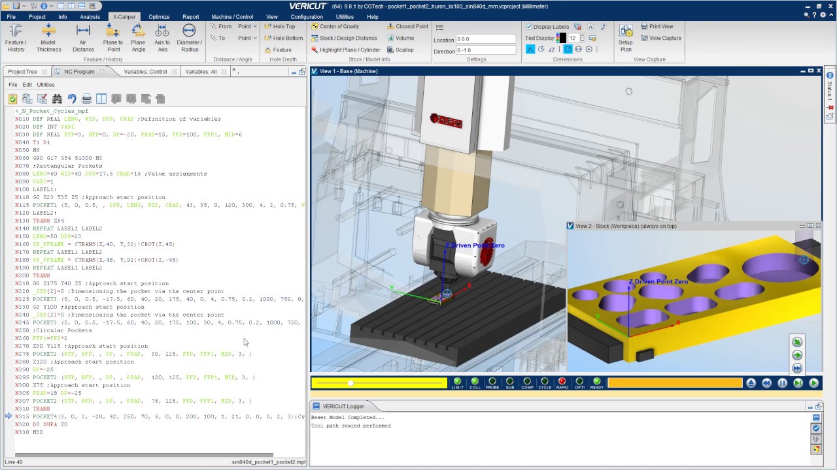Click the NC Program horizontal scrollbar

point(143,455)
